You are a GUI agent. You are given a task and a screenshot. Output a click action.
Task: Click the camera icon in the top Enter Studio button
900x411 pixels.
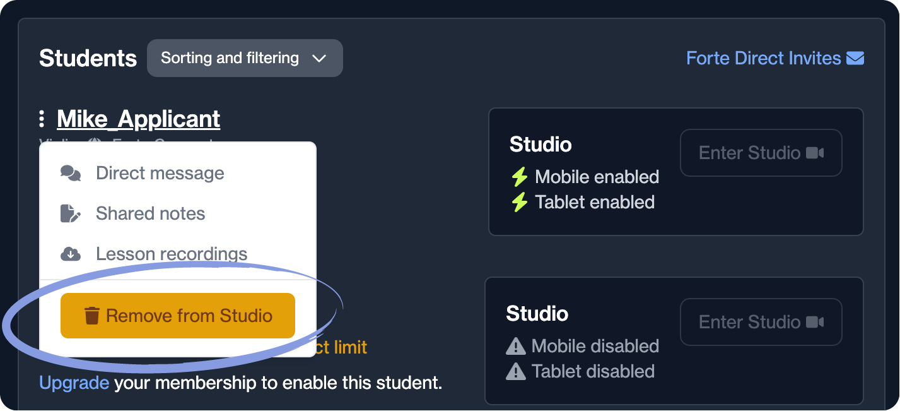pos(815,153)
